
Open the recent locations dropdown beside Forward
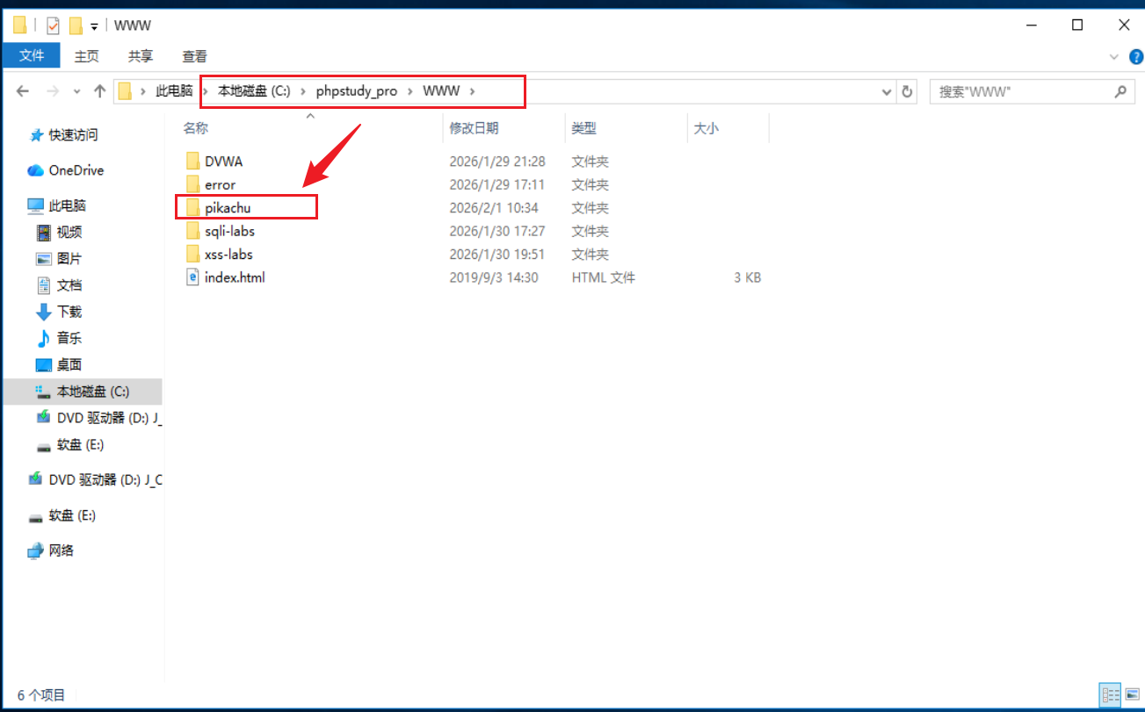tap(76, 91)
